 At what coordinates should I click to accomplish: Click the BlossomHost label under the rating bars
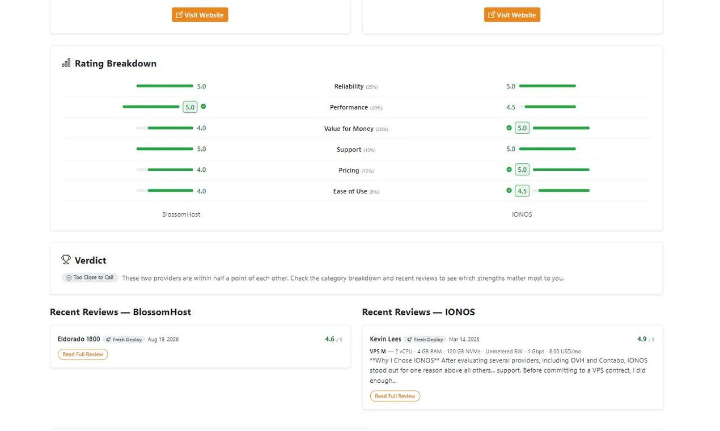tap(181, 214)
